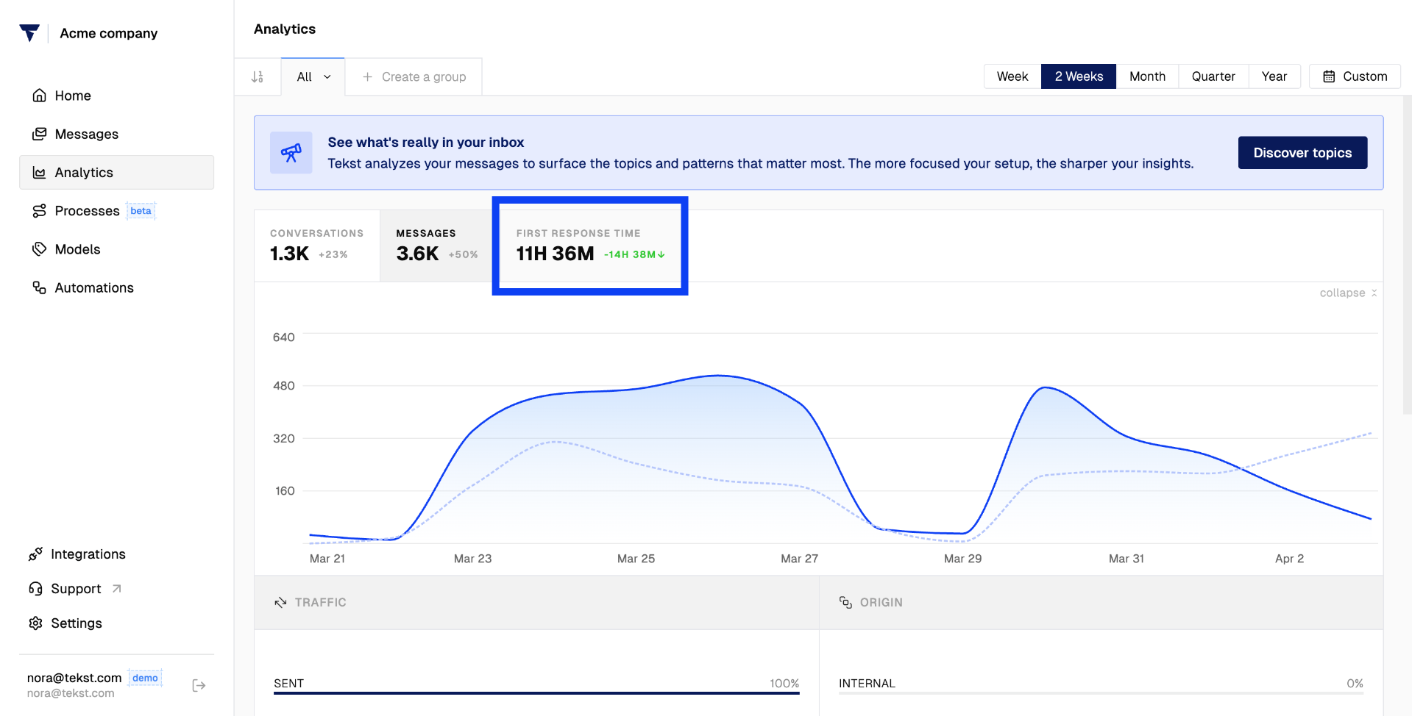Screen dimensions: 1412x716
Task: Switch to First Response Time tab
Action: (590, 246)
